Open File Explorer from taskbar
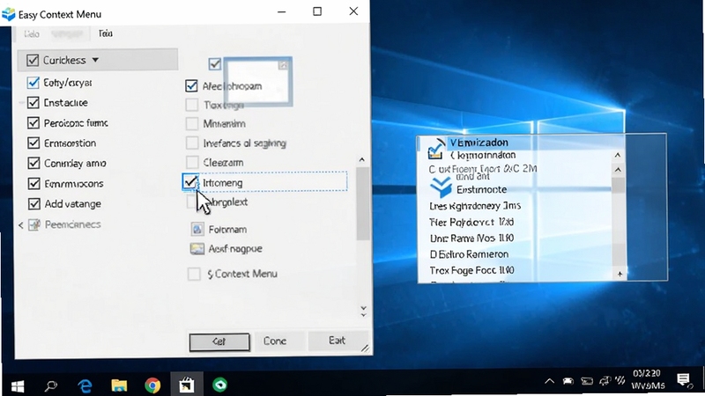705x396 pixels. 119,385
